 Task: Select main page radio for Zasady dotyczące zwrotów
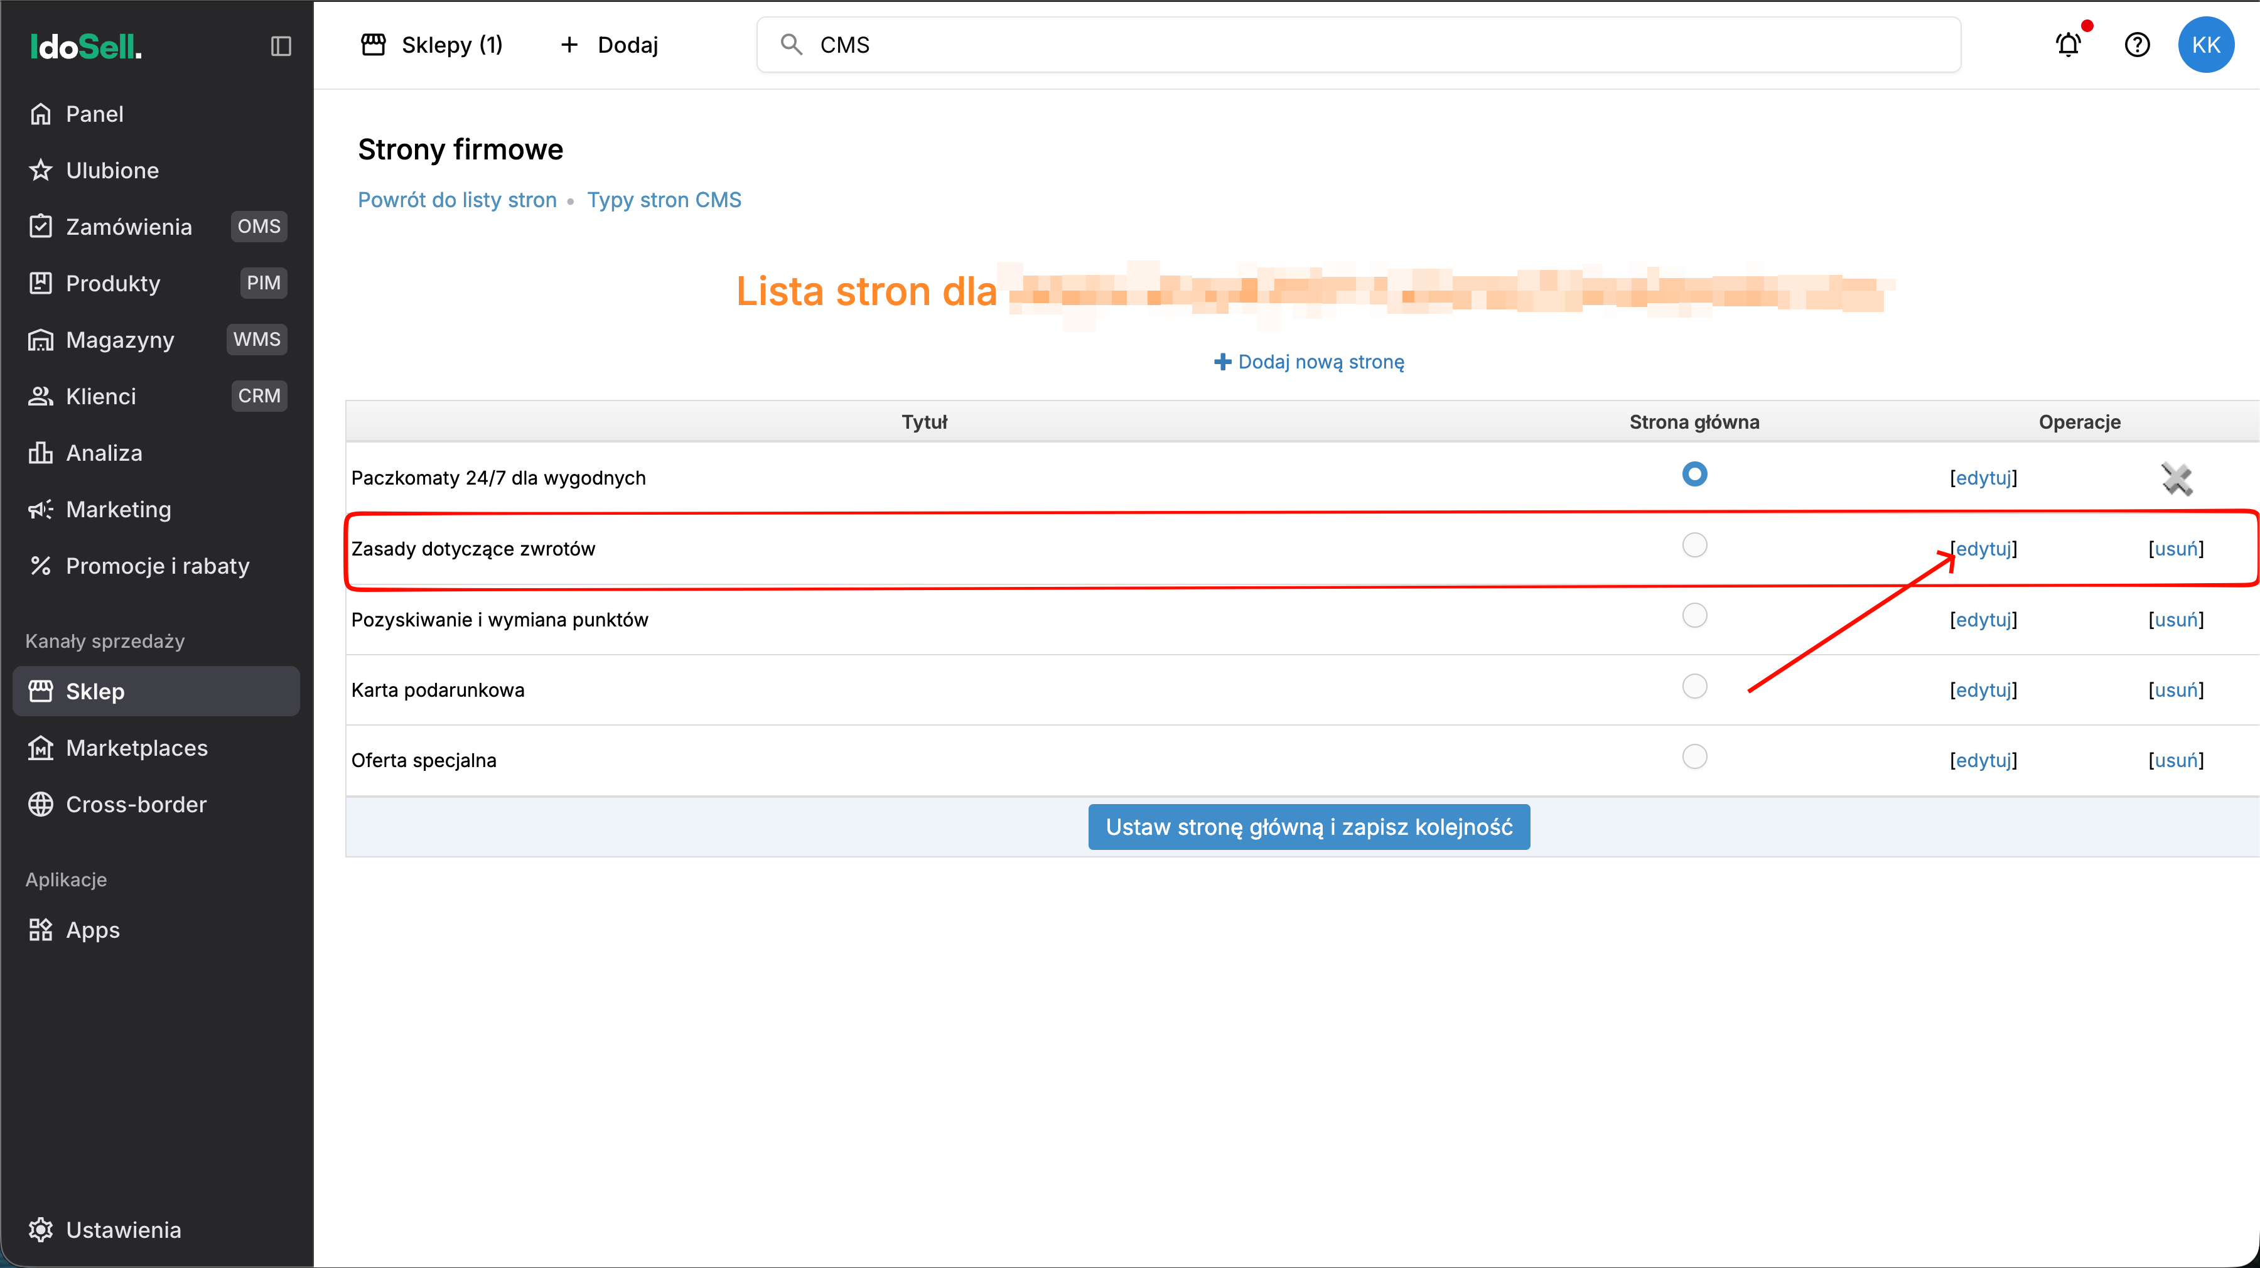[x=1694, y=545]
